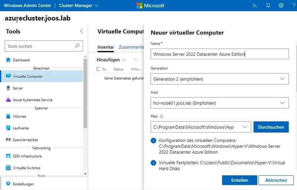Image resolution: width=297 pixels, height=190 pixels.
Task: Open the PowerShell console icon
Action: [x=255, y=6]
